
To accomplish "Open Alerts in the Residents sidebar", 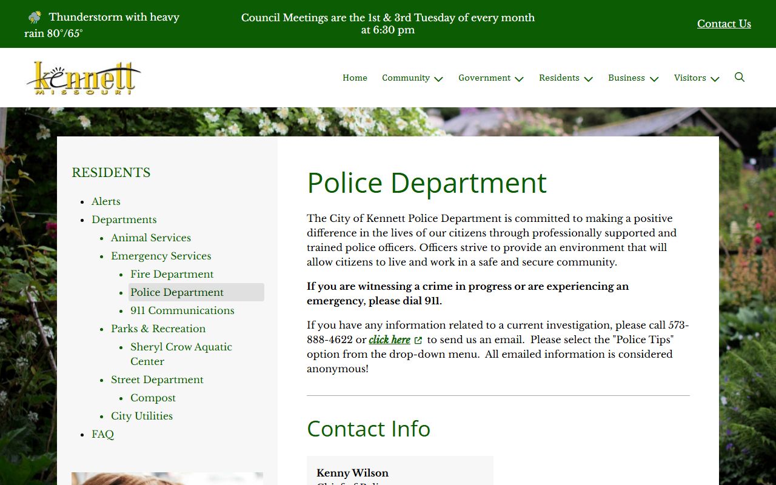I will [106, 201].
